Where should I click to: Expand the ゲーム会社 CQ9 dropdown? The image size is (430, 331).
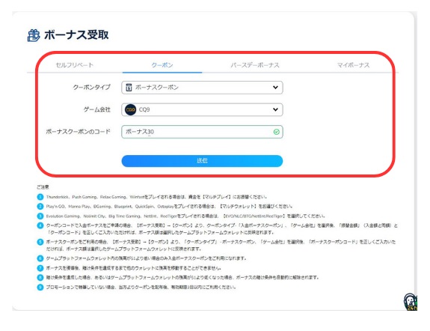pos(202,109)
